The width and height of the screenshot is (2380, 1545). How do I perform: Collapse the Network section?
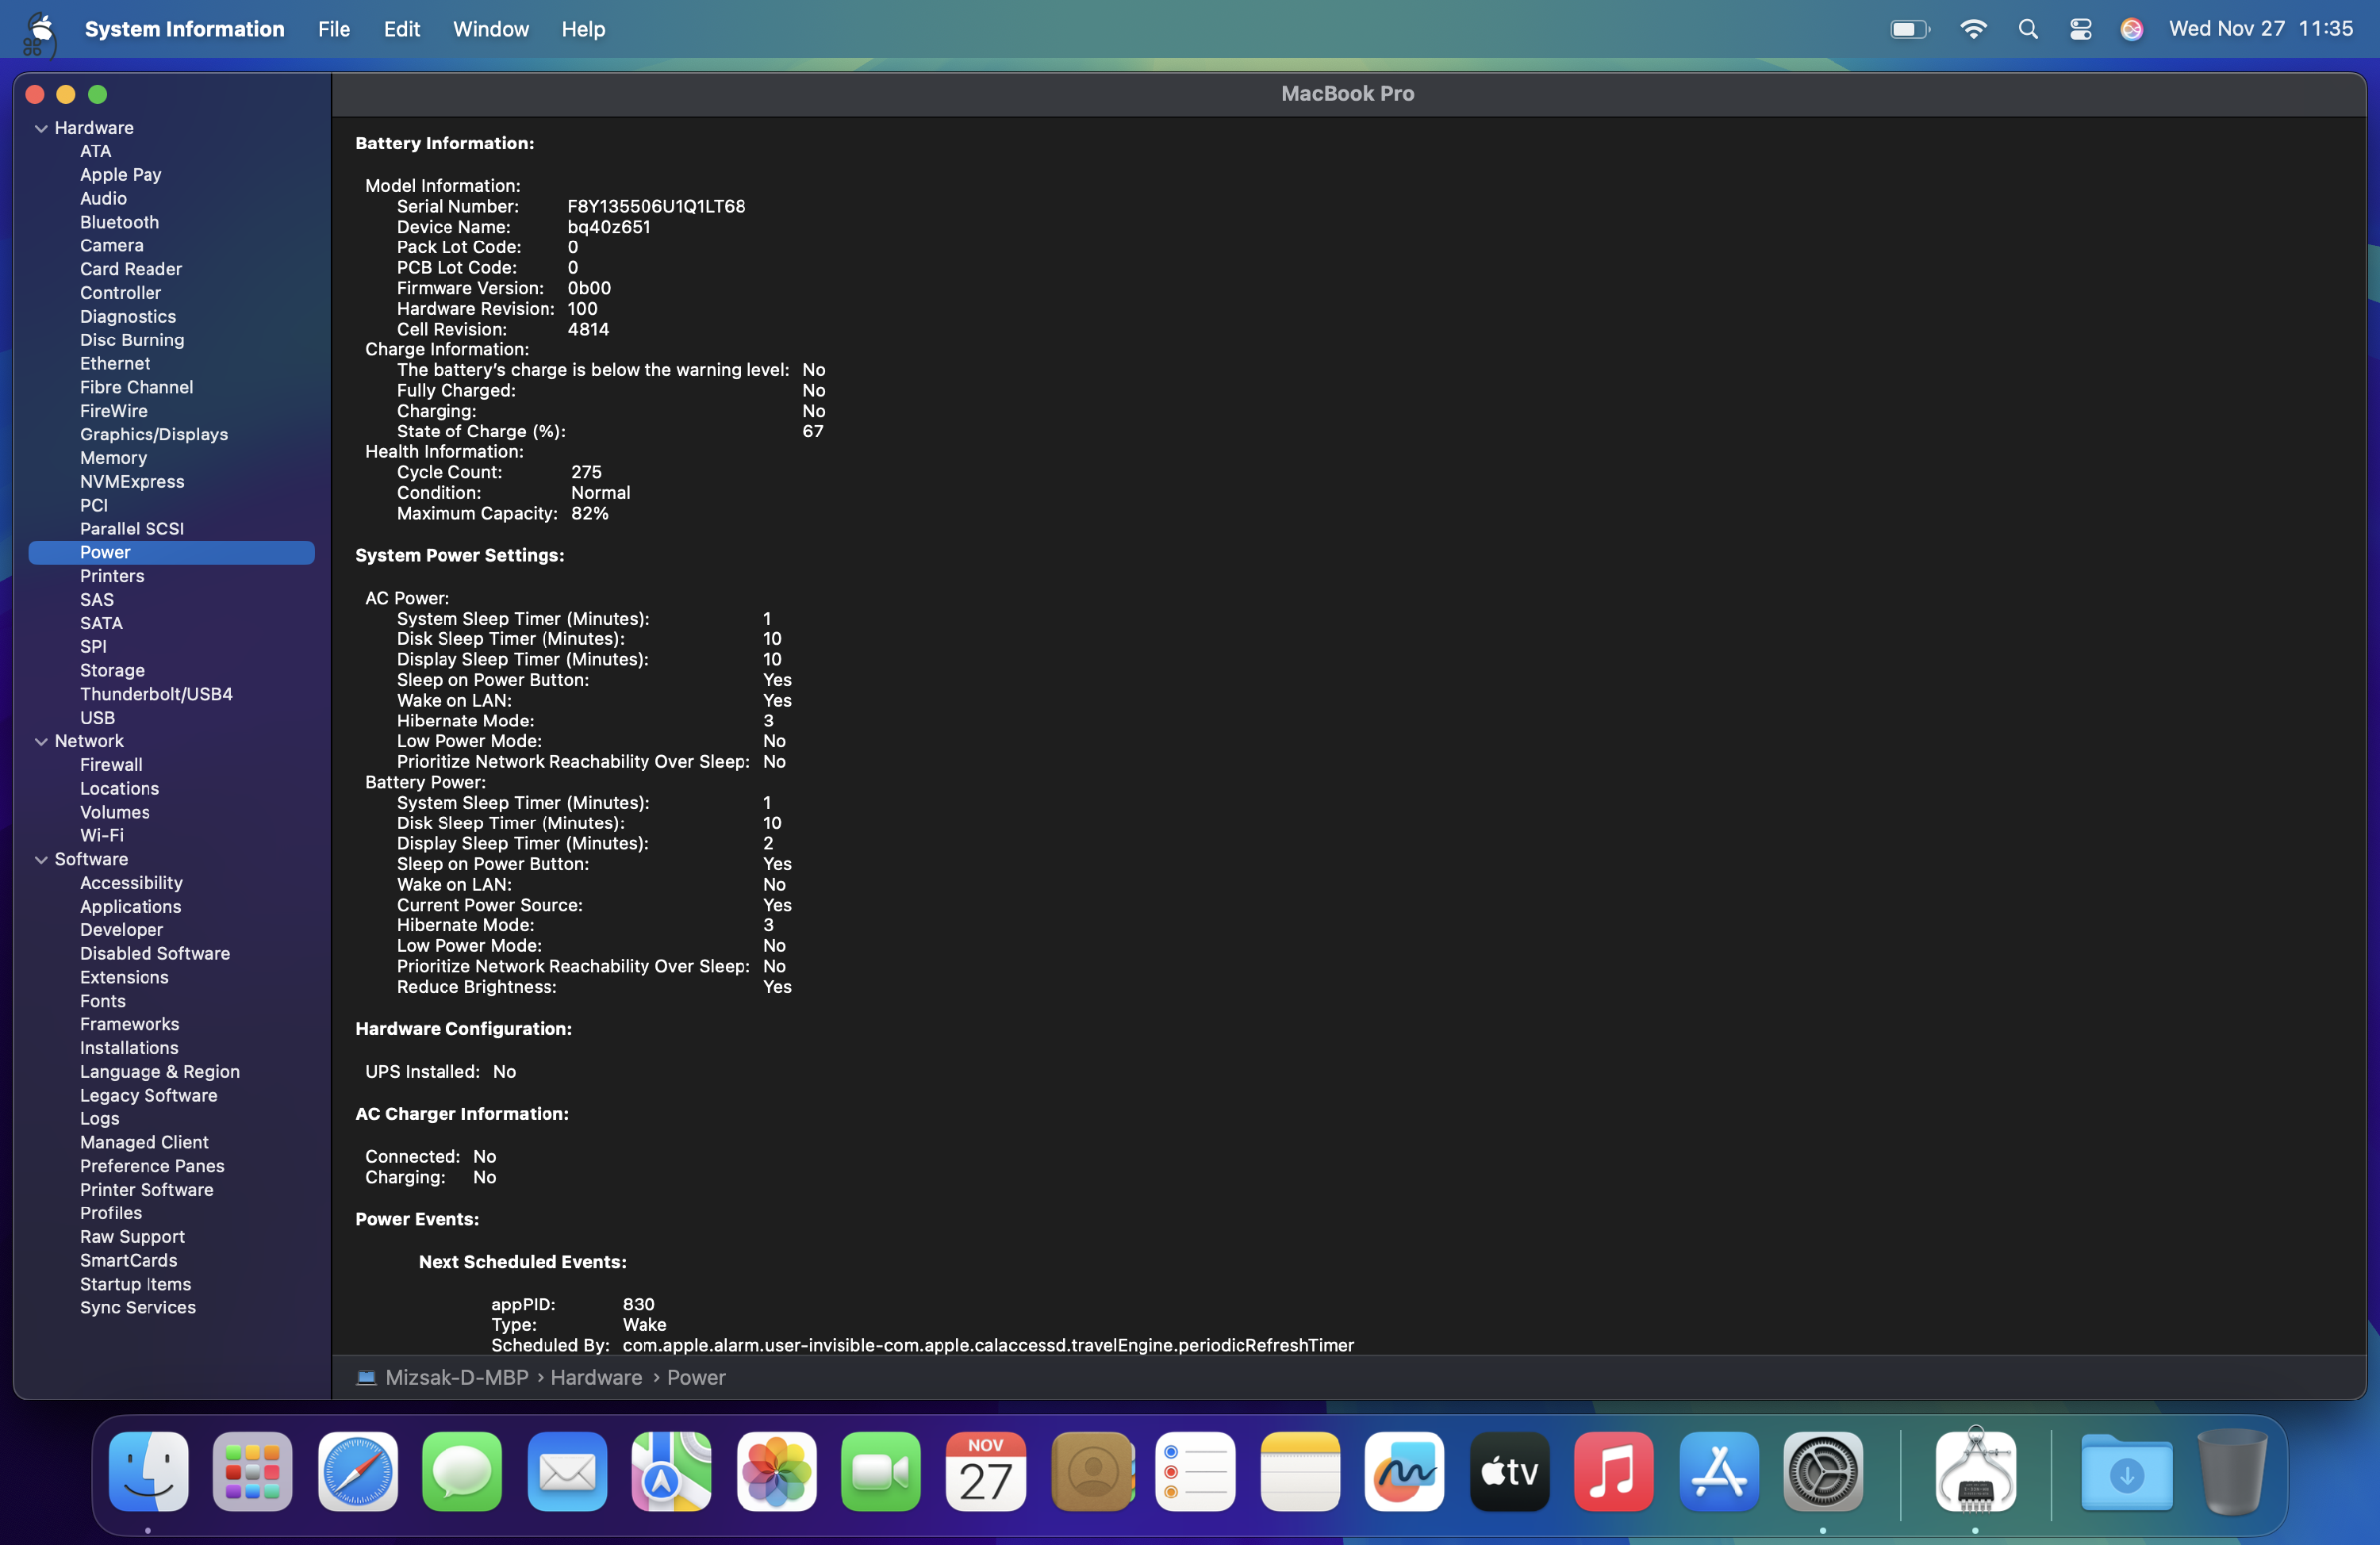click(x=41, y=741)
